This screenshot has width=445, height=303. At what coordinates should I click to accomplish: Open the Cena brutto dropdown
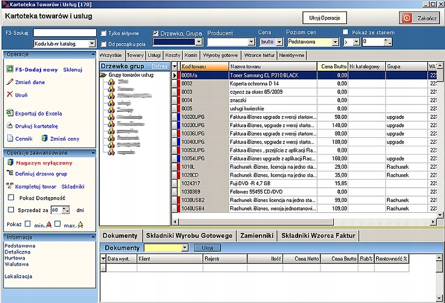coord(287,42)
